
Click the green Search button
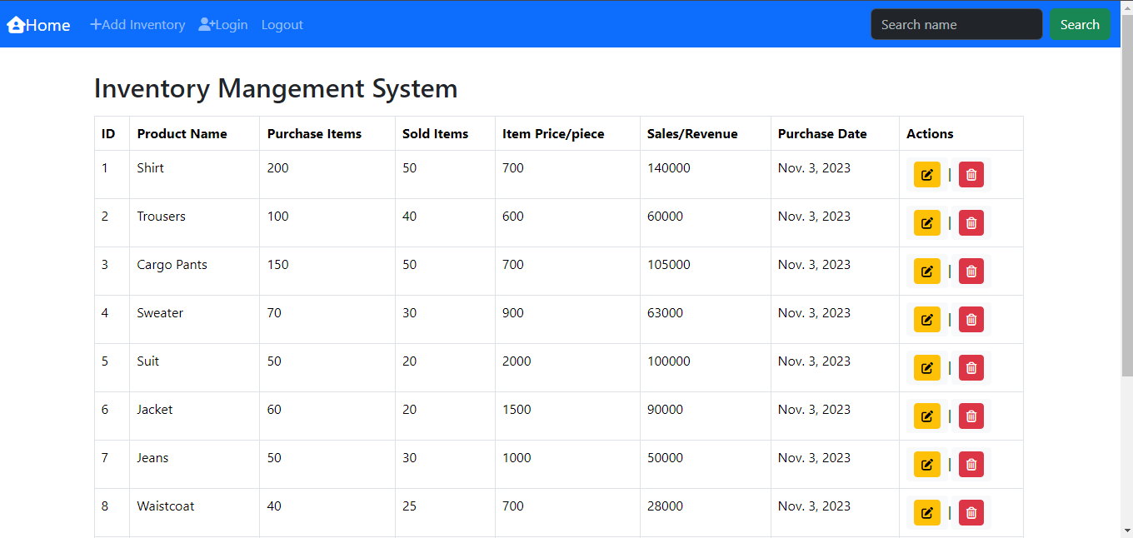[1080, 23]
